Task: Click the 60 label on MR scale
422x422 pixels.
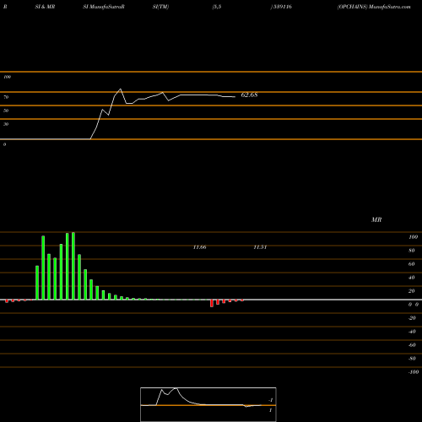Action: click(x=412, y=264)
